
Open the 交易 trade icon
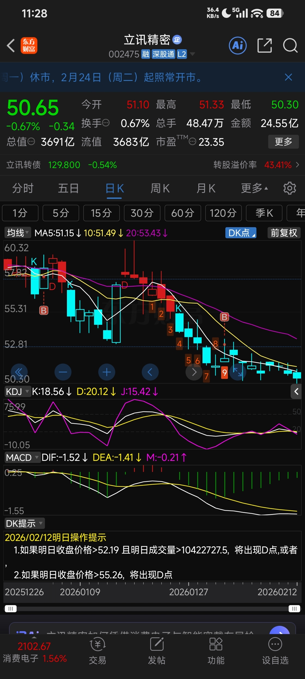click(98, 651)
